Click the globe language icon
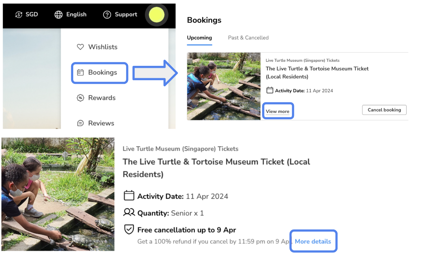 tap(59, 15)
